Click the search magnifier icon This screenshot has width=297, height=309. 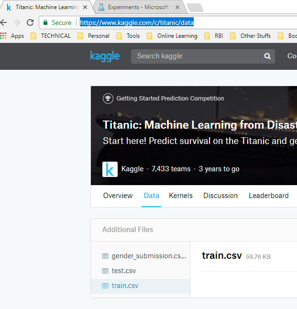[x=267, y=56]
